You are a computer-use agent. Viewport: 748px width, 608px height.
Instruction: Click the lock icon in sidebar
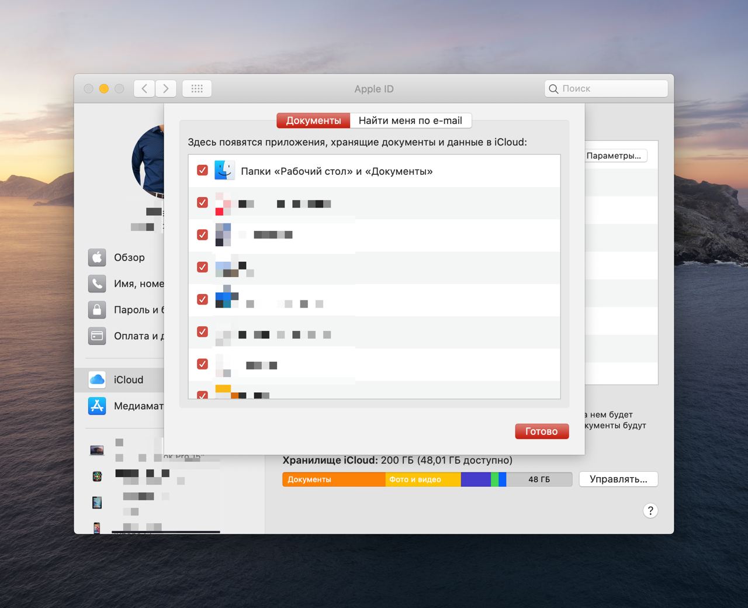(97, 309)
